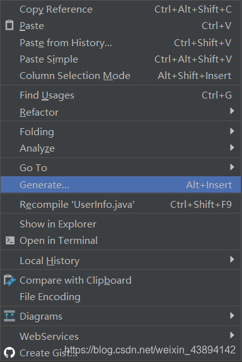Screen dimensions: 242x362
Task: Choose Show in Explorer
Action: pyautogui.click(x=120, y=224)
